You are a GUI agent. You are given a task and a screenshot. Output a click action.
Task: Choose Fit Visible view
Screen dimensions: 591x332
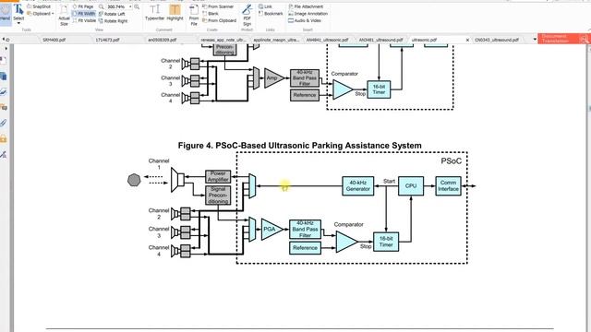point(84,20)
